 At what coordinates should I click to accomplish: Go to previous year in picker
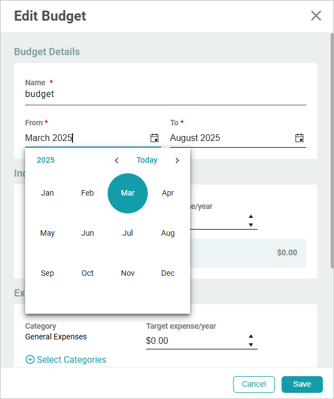pyautogui.click(x=117, y=160)
